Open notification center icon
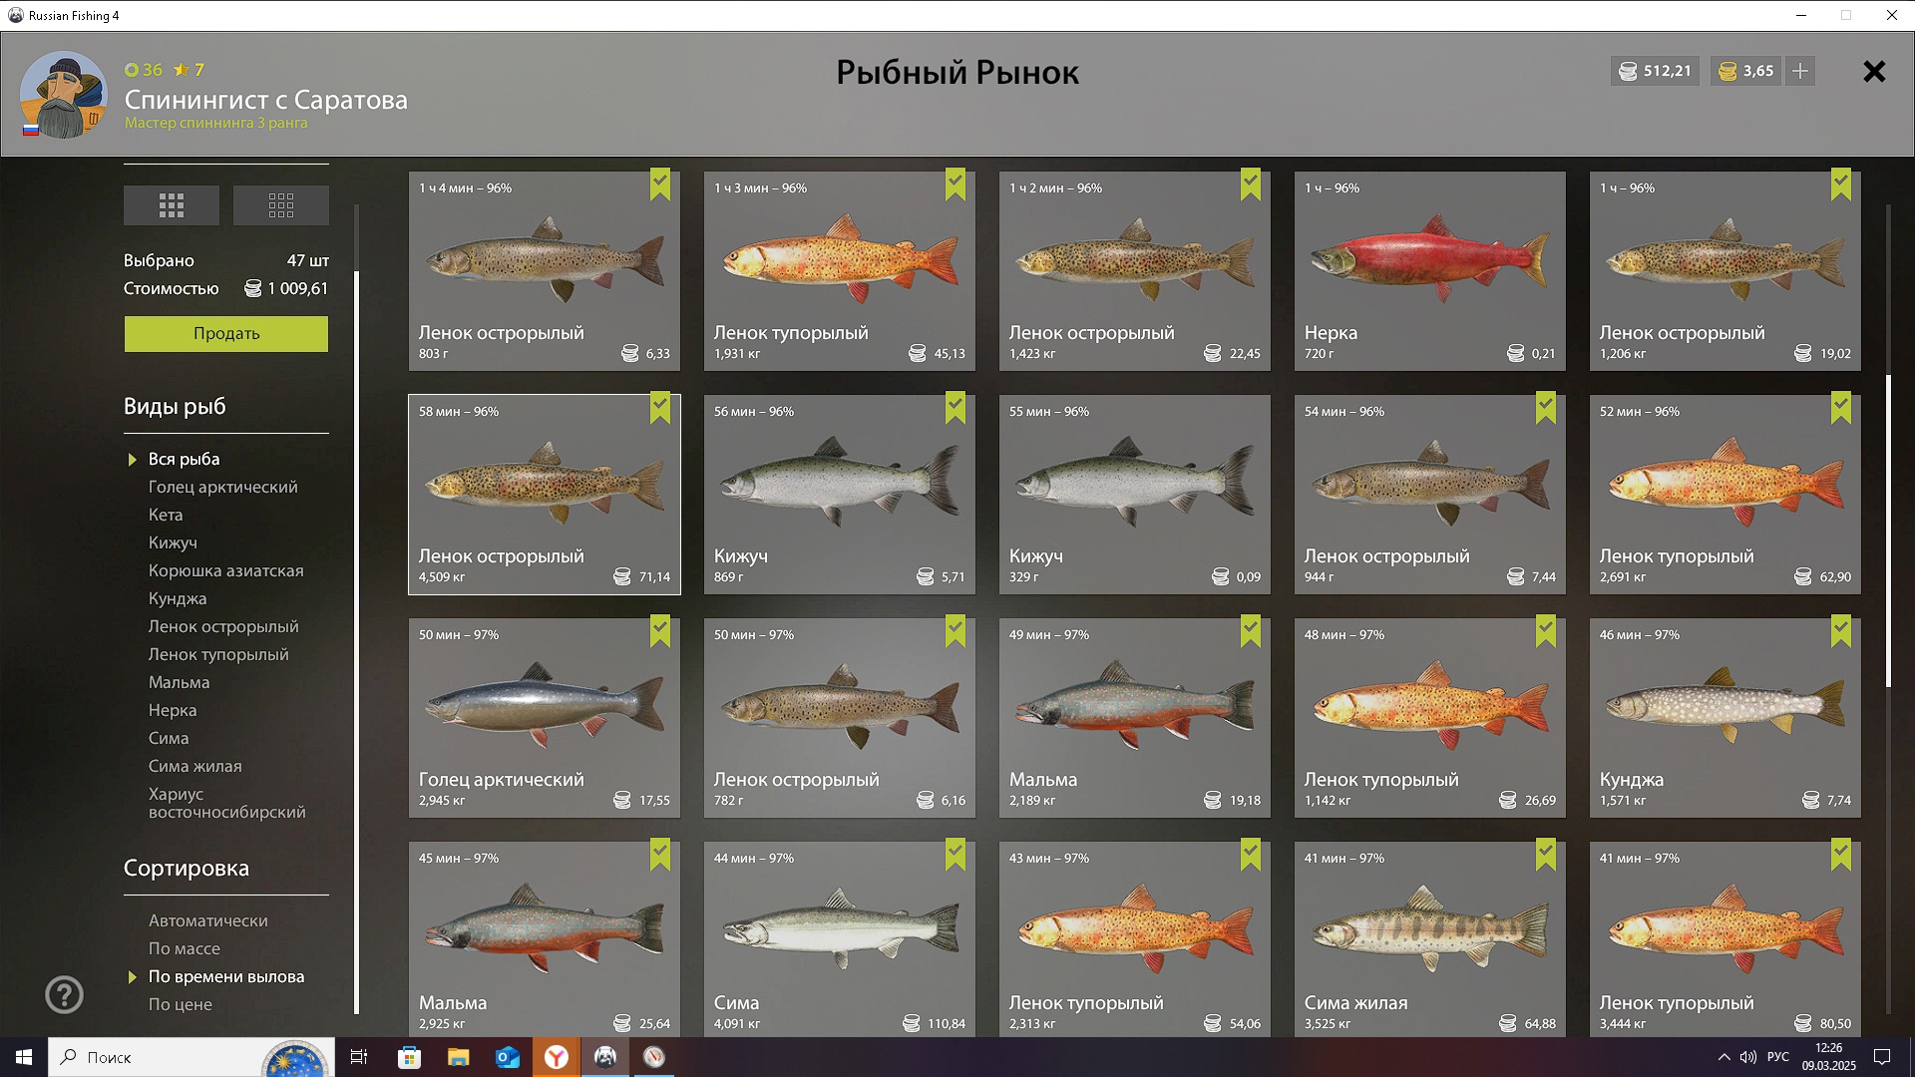This screenshot has height=1077, width=1915. (1882, 1057)
